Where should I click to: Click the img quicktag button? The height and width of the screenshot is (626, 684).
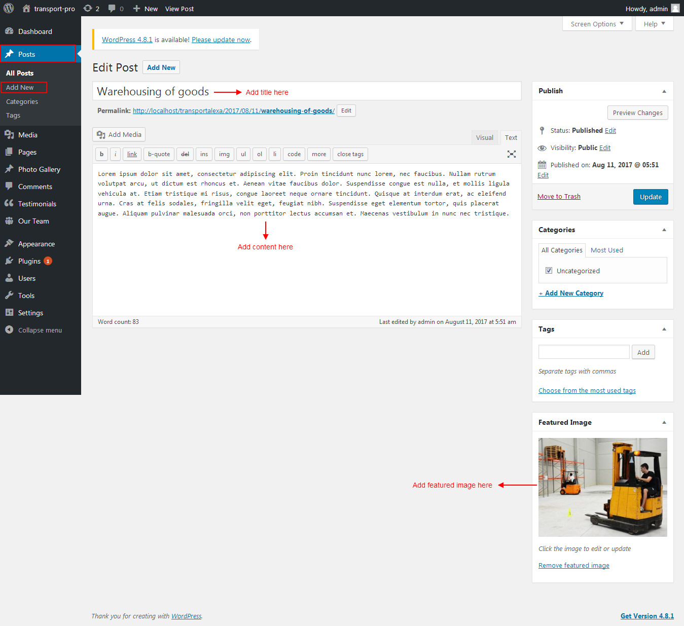(224, 154)
